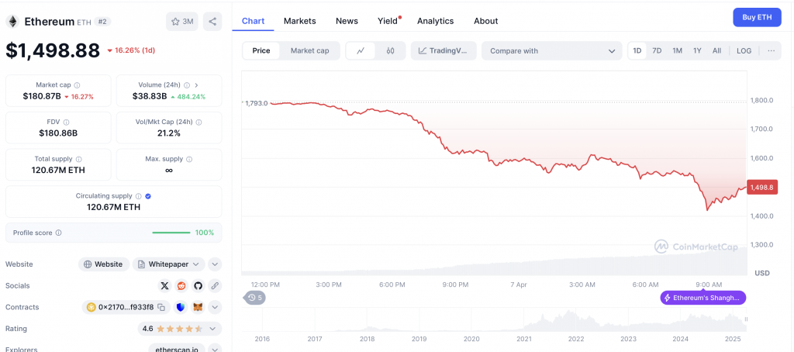The image size is (794, 352).
Task: Open the GitHub social link
Action: (198, 285)
